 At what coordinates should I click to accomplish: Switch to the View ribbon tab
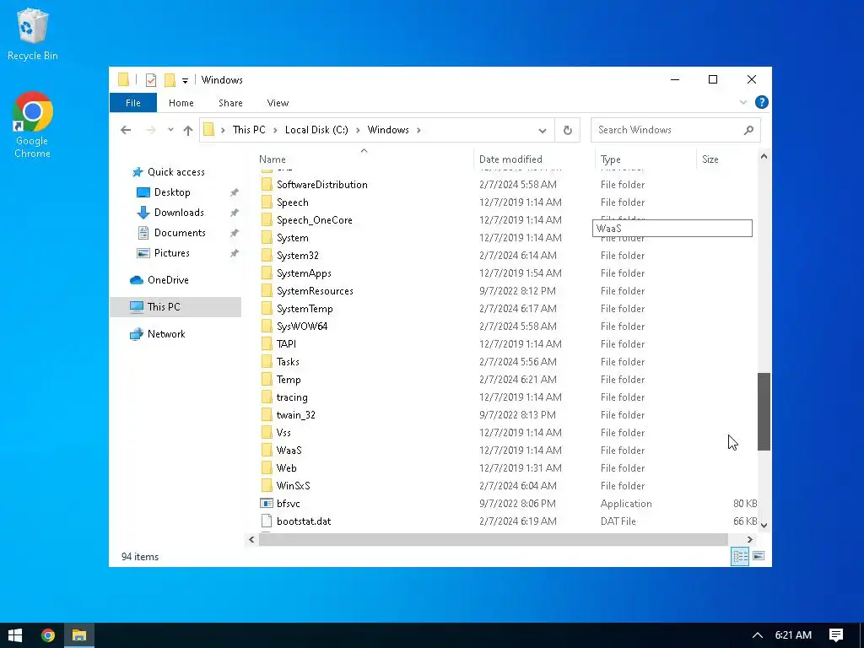click(x=278, y=103)
